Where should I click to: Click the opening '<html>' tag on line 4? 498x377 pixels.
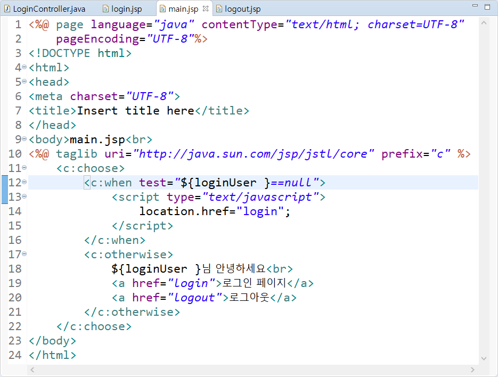coord(49,67)
